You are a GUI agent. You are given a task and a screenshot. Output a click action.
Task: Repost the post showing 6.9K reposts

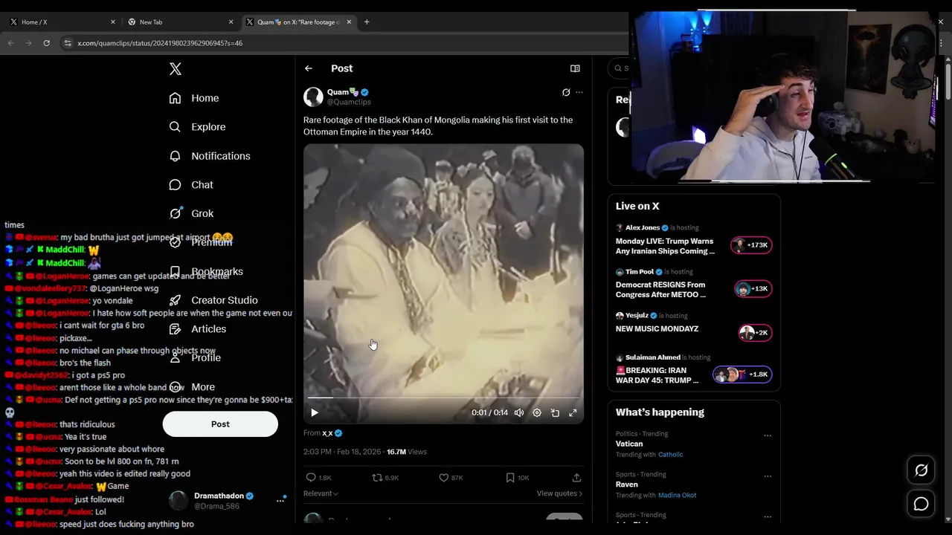(x=385, y=478)
